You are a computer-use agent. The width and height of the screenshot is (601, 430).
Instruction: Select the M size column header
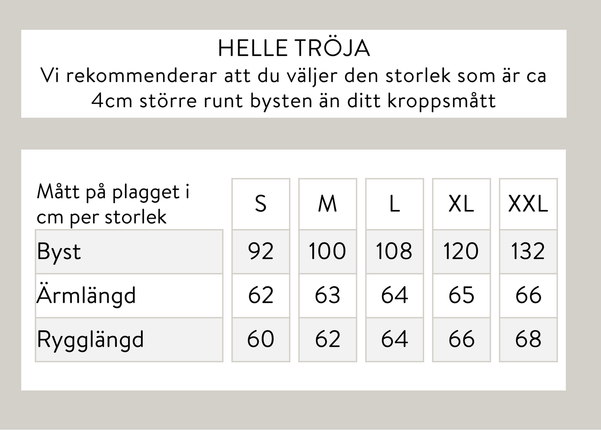(x=327, y=204)
